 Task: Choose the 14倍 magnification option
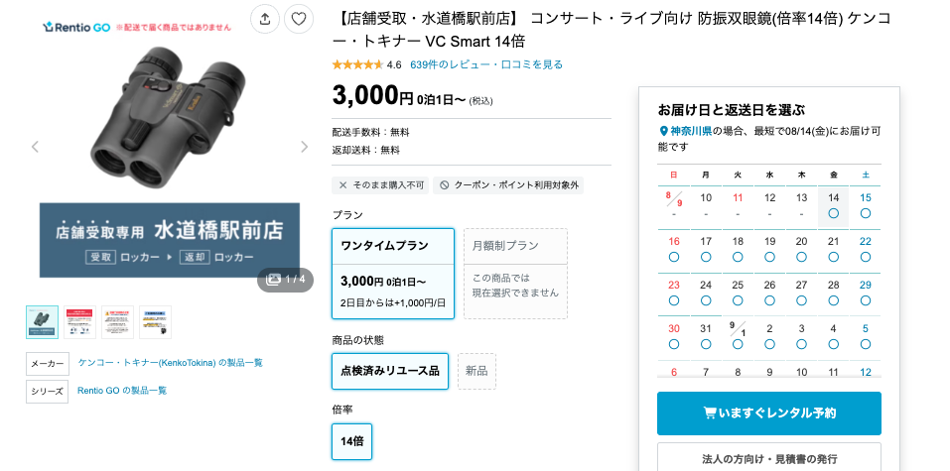click(352, 441)
